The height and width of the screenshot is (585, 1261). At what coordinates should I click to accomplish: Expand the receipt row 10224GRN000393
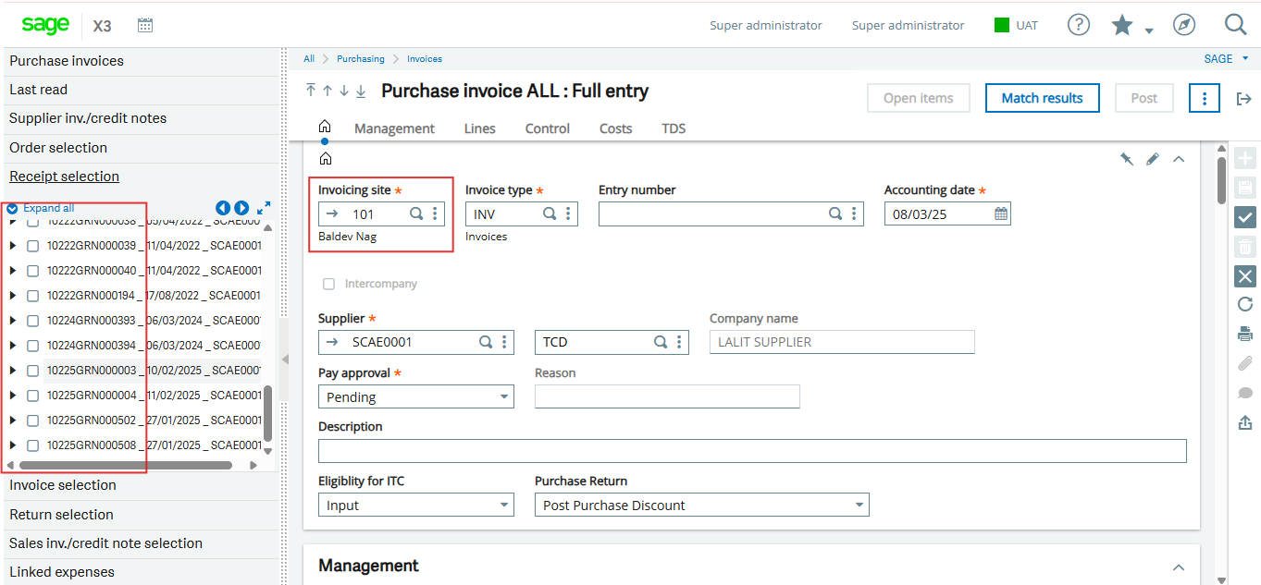[x=12, y=320]
